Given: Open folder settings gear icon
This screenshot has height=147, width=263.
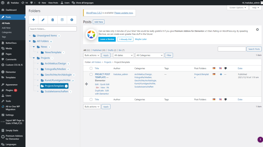Looking at the screenshot, I should (72, 20).
